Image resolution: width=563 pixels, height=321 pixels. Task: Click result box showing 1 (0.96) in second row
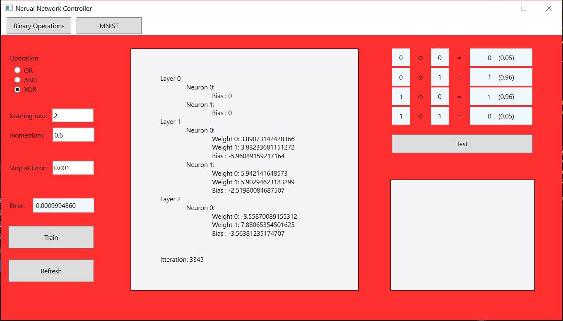pos(501,77)
